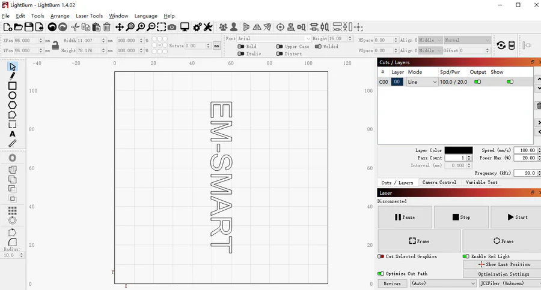Viewport: 541px width, 290px height.
Task: Select the Ellipse tool
Action: point(13,95)
